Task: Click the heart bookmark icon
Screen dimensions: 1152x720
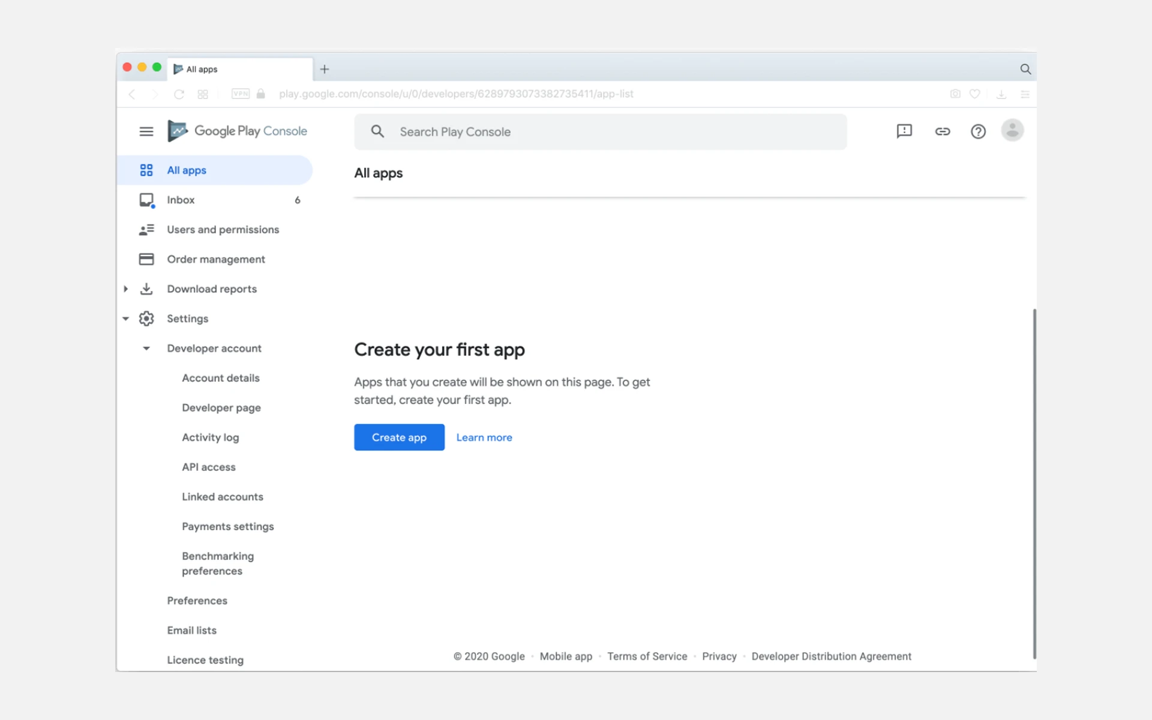Action: [x=975, y=94]
